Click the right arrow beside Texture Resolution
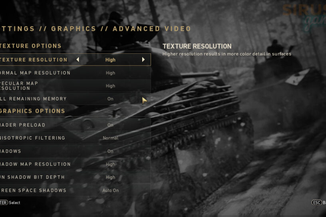The height and width of the screenshot is (217, 326). tap(143, 60)
